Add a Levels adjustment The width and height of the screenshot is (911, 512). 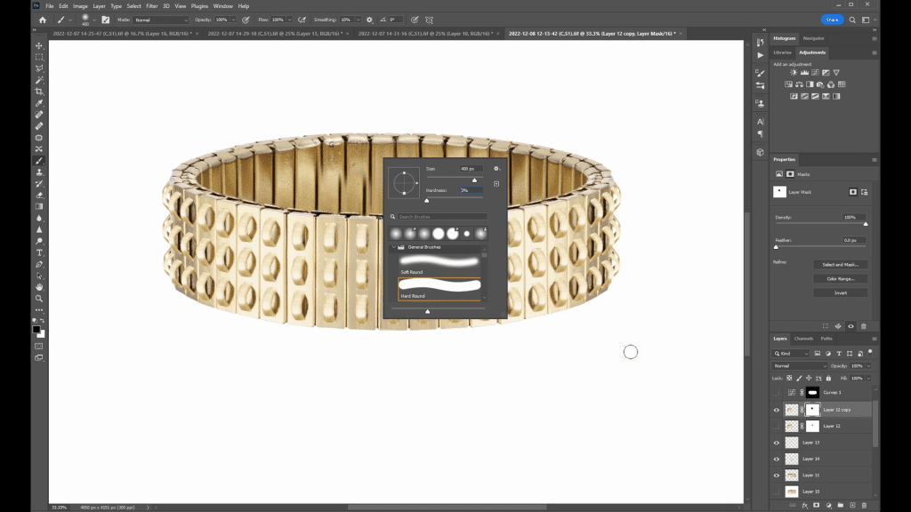(x=804, y=73)
